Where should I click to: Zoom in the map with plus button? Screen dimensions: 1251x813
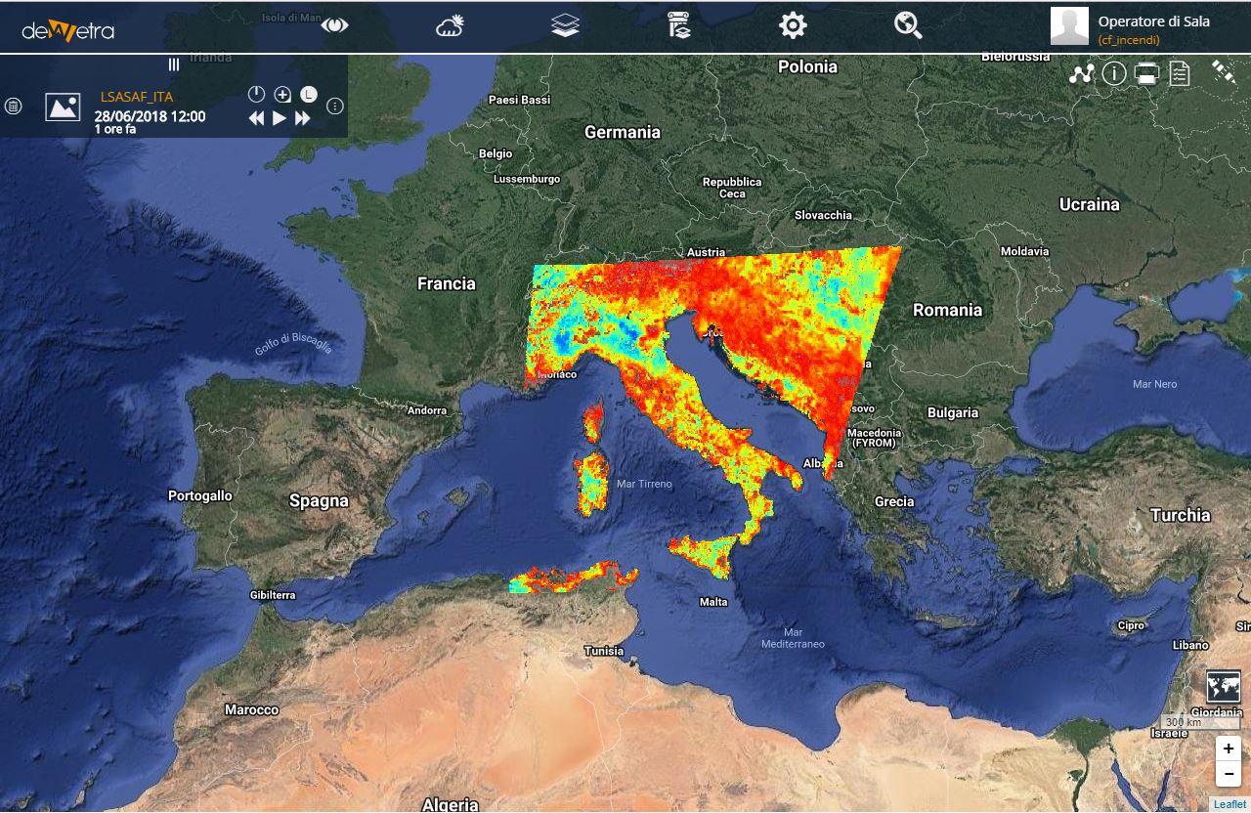1229,749
